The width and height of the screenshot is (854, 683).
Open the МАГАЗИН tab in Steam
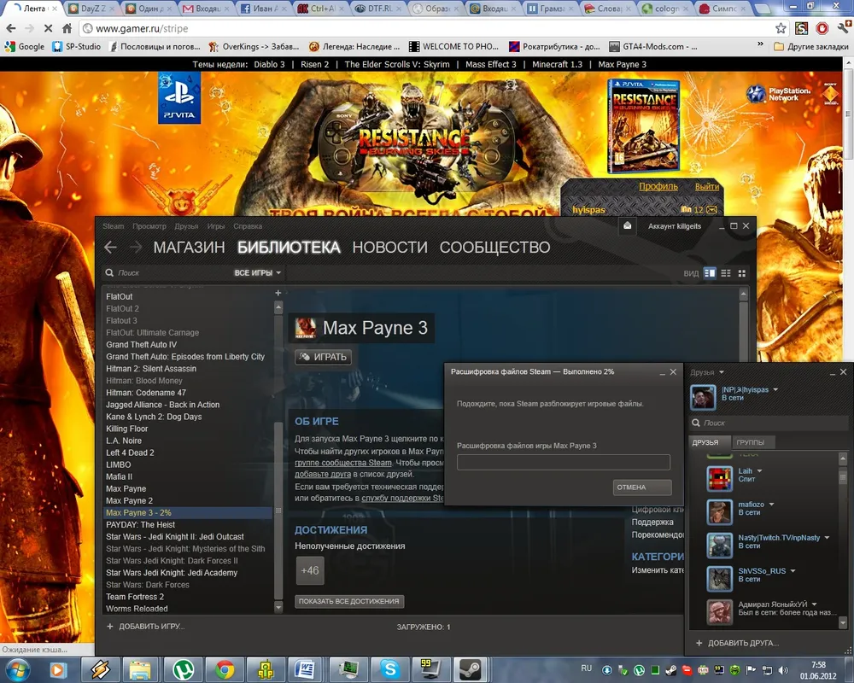coord(189,248)
